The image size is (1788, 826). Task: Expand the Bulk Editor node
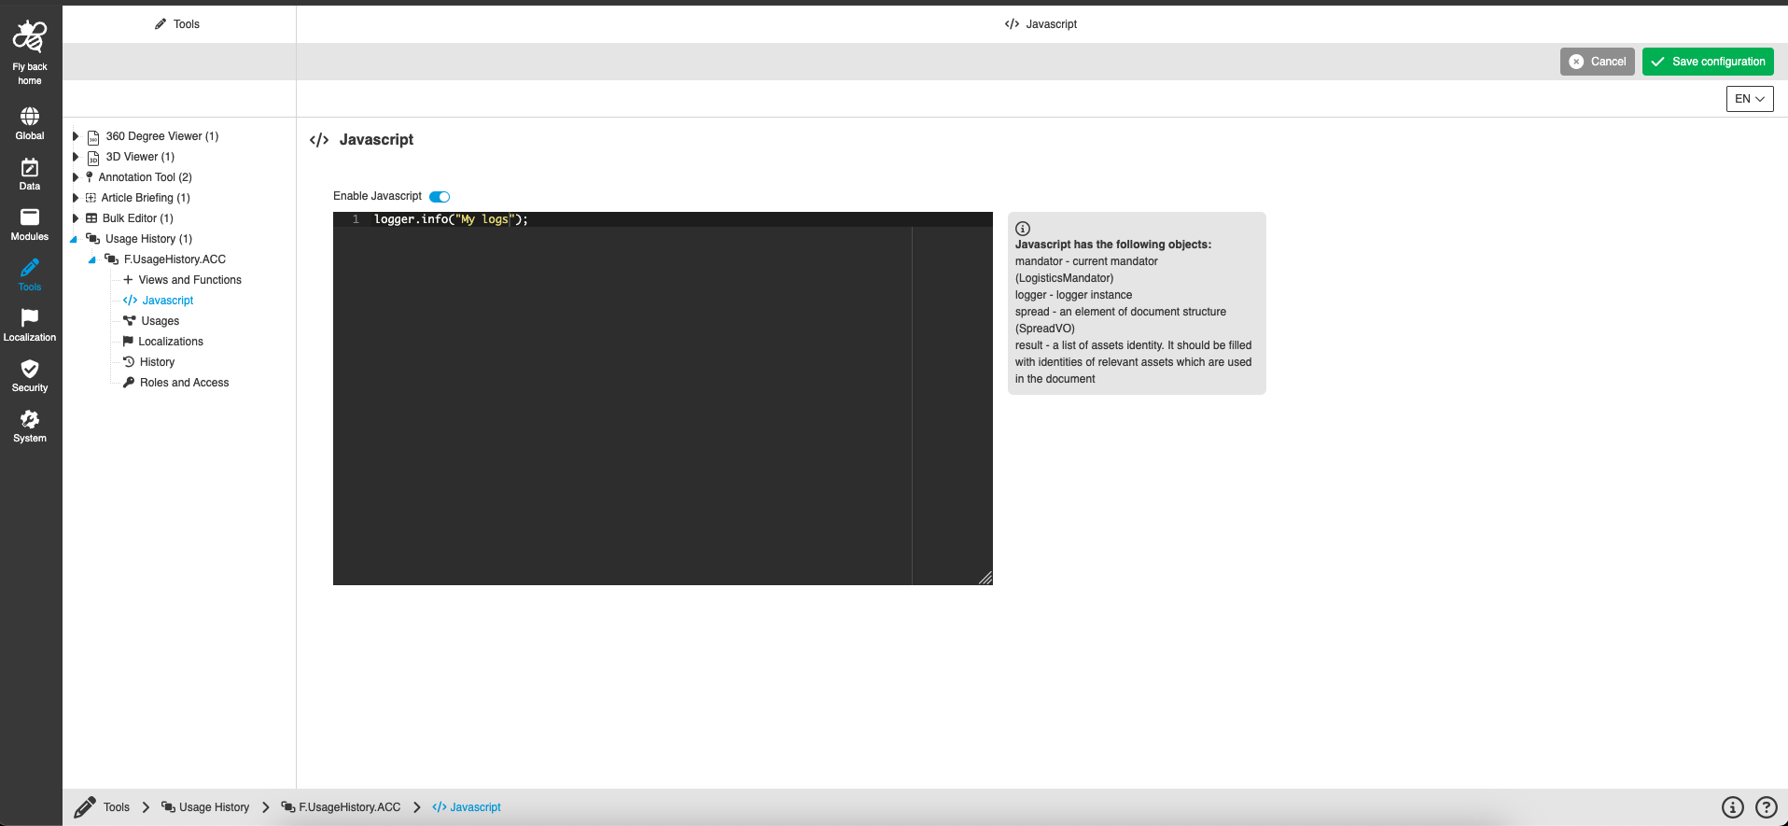pos(76,218)
